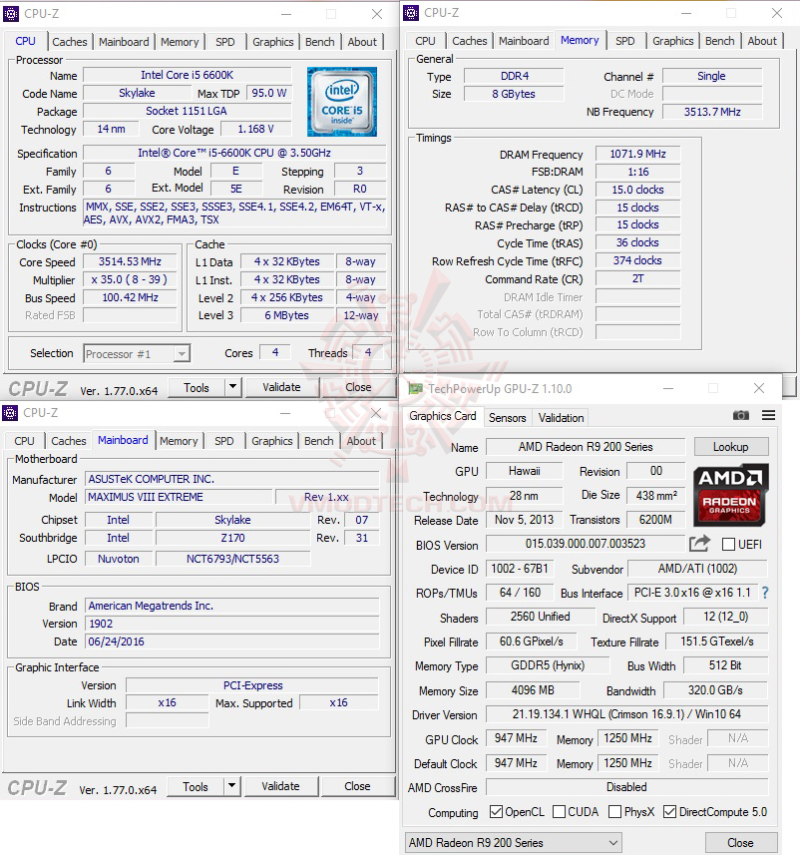Click the CPU-Z icon in the title bar
This screenshot has height=855, width=800.
pyautogui.click(x=10, y=13)
